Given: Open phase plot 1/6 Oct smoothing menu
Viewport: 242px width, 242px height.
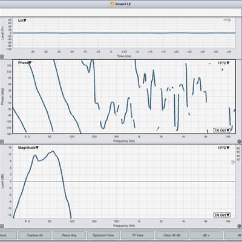Looking at the screenshot, I should tap(222, 130).
